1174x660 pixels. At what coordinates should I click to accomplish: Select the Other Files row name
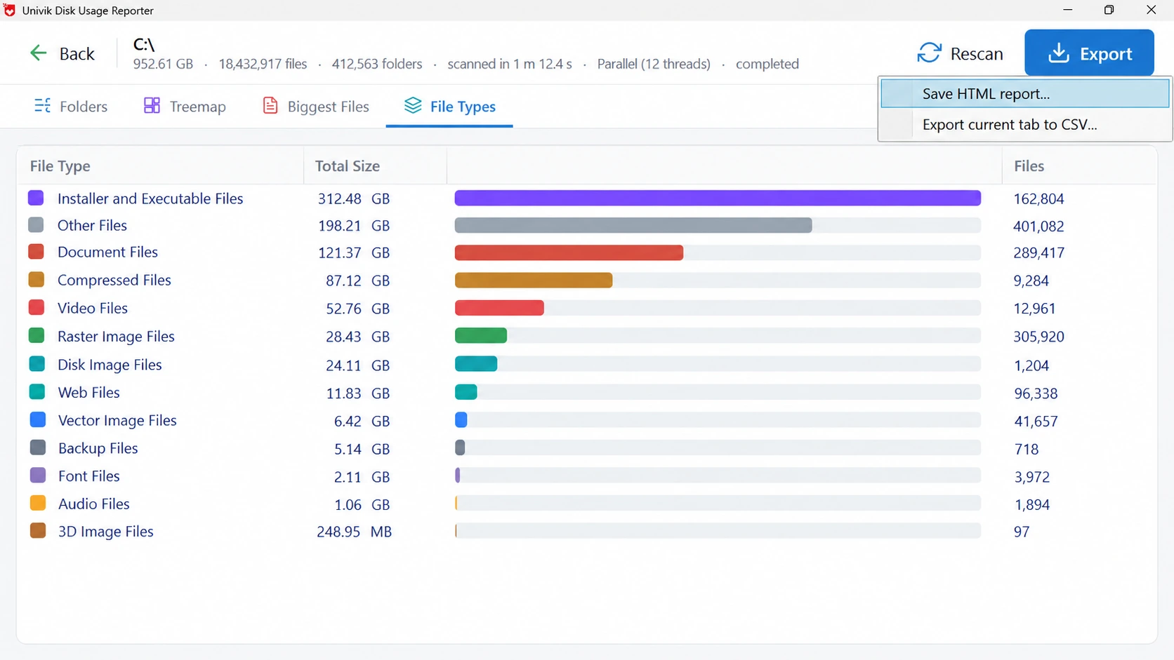[x=92, y=225]
